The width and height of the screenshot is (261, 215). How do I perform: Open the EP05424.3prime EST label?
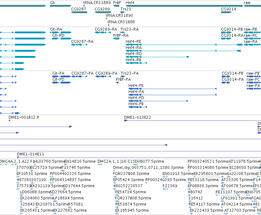(x=128, y=180)
